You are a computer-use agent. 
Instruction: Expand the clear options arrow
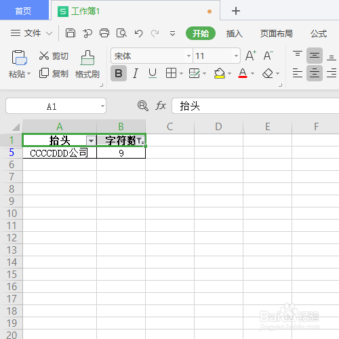tap(278, 73)
